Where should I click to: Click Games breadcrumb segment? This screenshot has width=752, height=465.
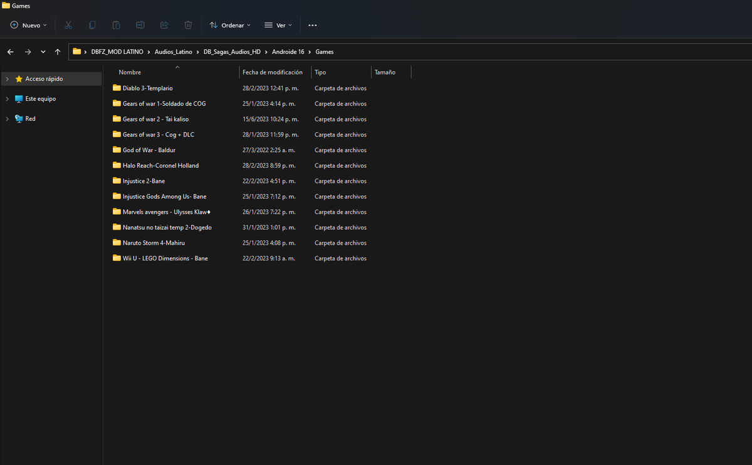click(325, 52)
